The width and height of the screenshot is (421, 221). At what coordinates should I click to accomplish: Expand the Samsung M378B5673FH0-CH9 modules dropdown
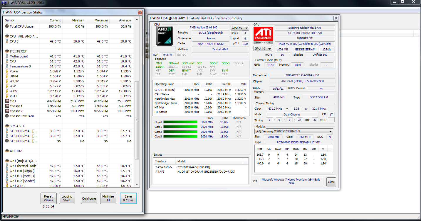(294, 131)
